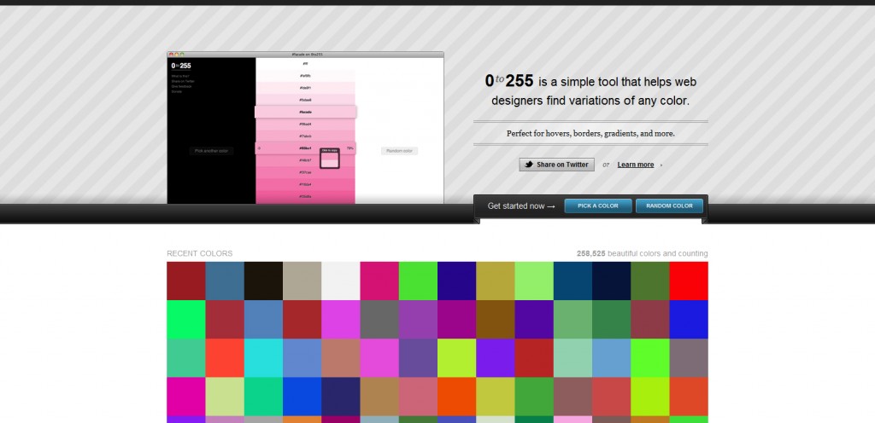Click the "258,525 beautiful colors and counting" text
Image resolution: width=875 pixels, height=423 pixels.
pyautogui.click(x=643, y=254)
